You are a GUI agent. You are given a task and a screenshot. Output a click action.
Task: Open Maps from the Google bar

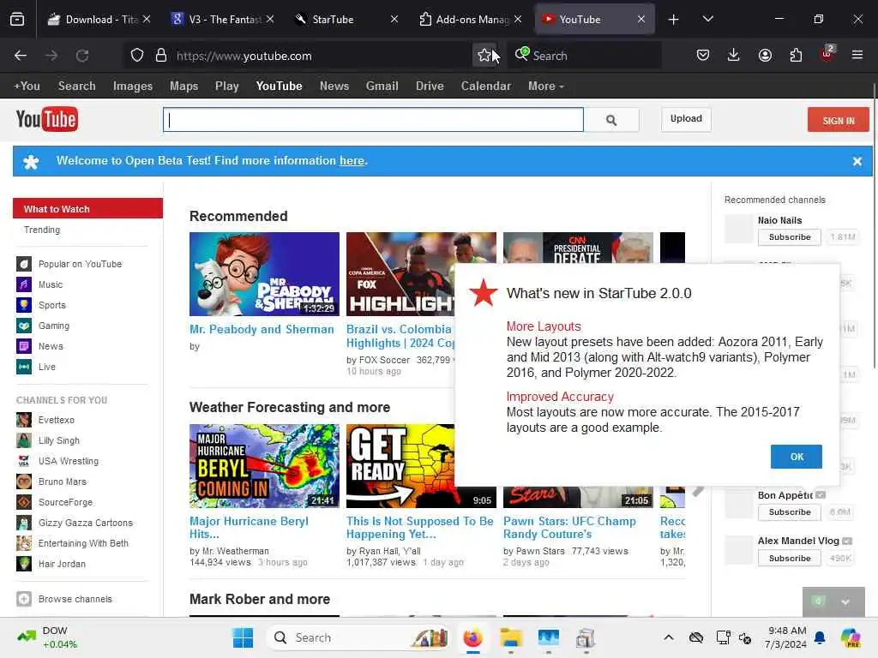pyautogui.click(x=183, y=87)
